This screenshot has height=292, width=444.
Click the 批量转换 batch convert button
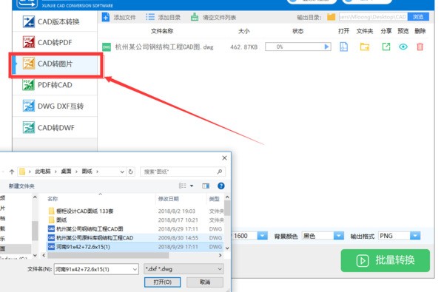pos(386,260)
